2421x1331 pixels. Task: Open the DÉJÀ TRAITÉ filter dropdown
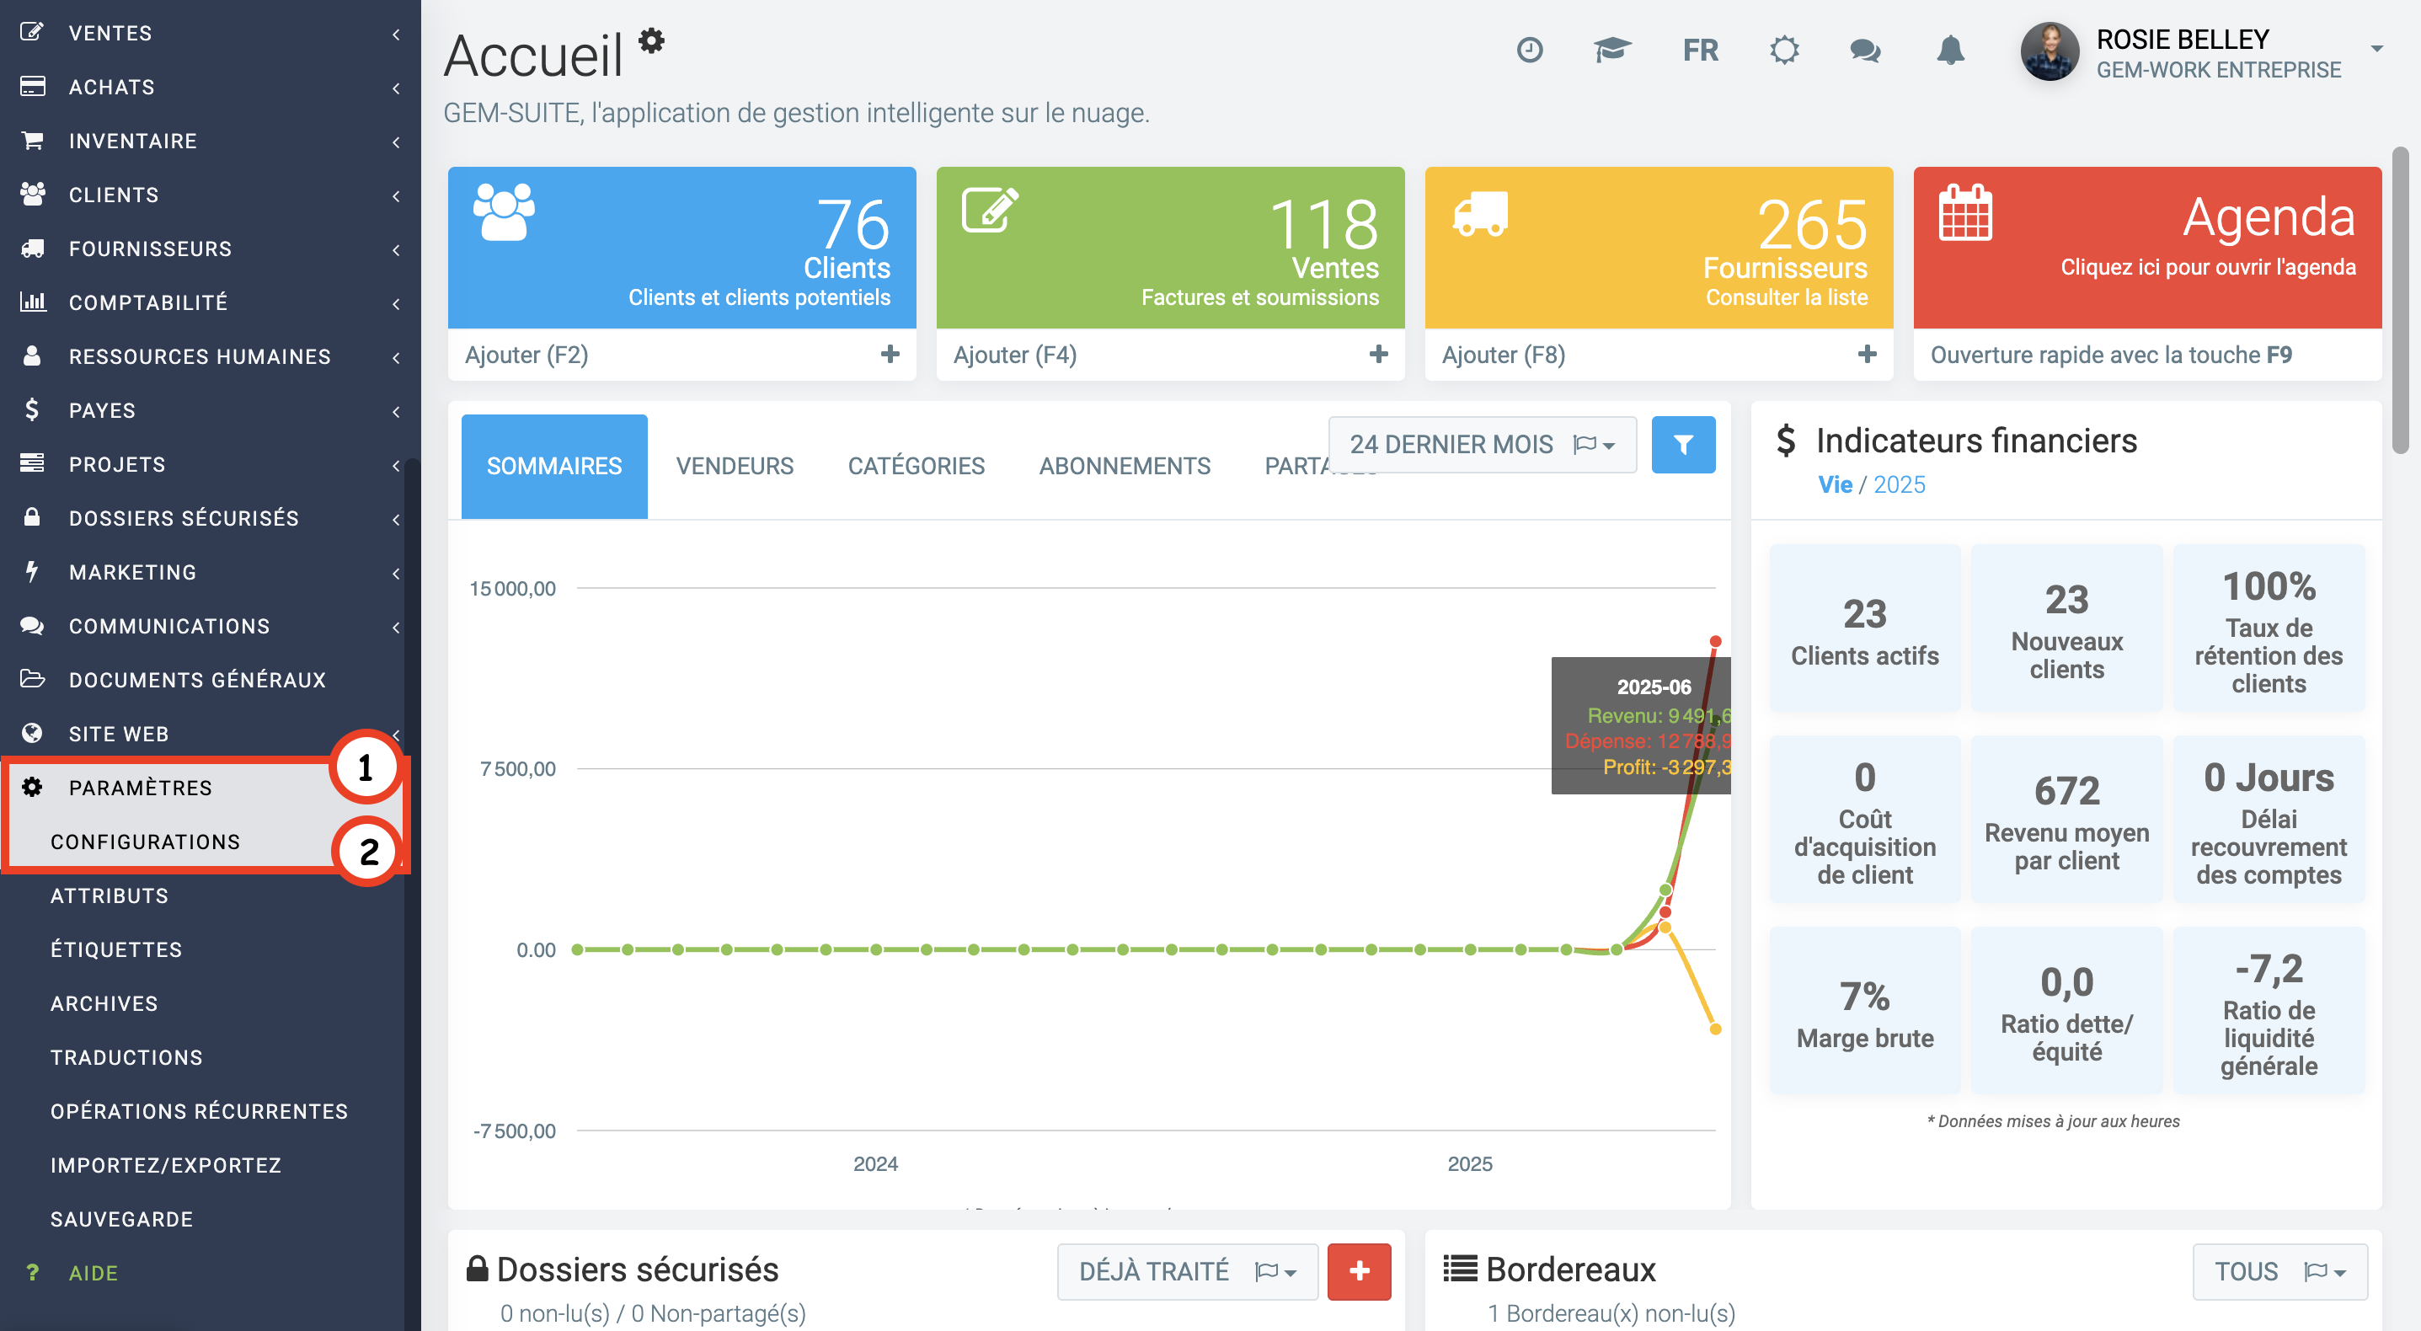1186,1272
